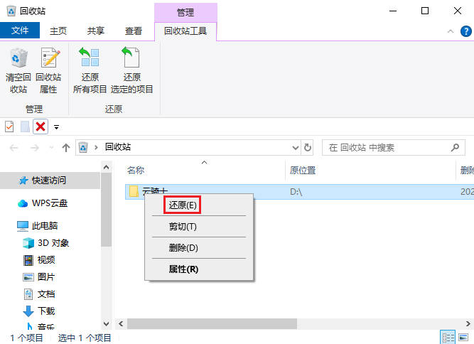Select 此电脑 in the navigation pane
Screen dimensions: 474x344
45,226
